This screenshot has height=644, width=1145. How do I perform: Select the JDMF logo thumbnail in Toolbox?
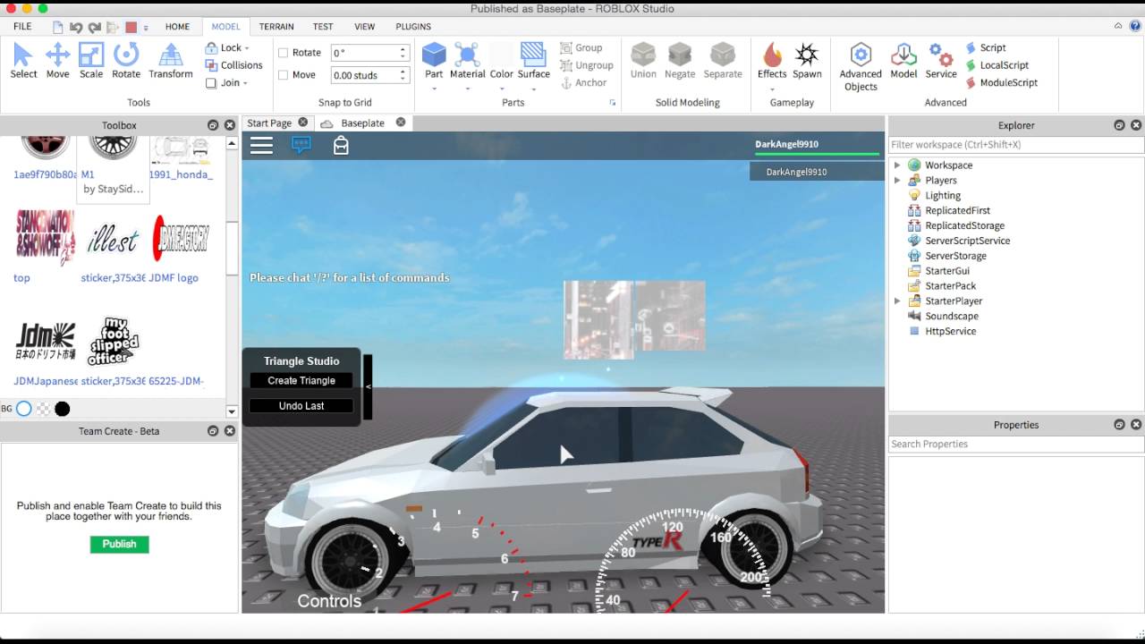coord(181,239)
